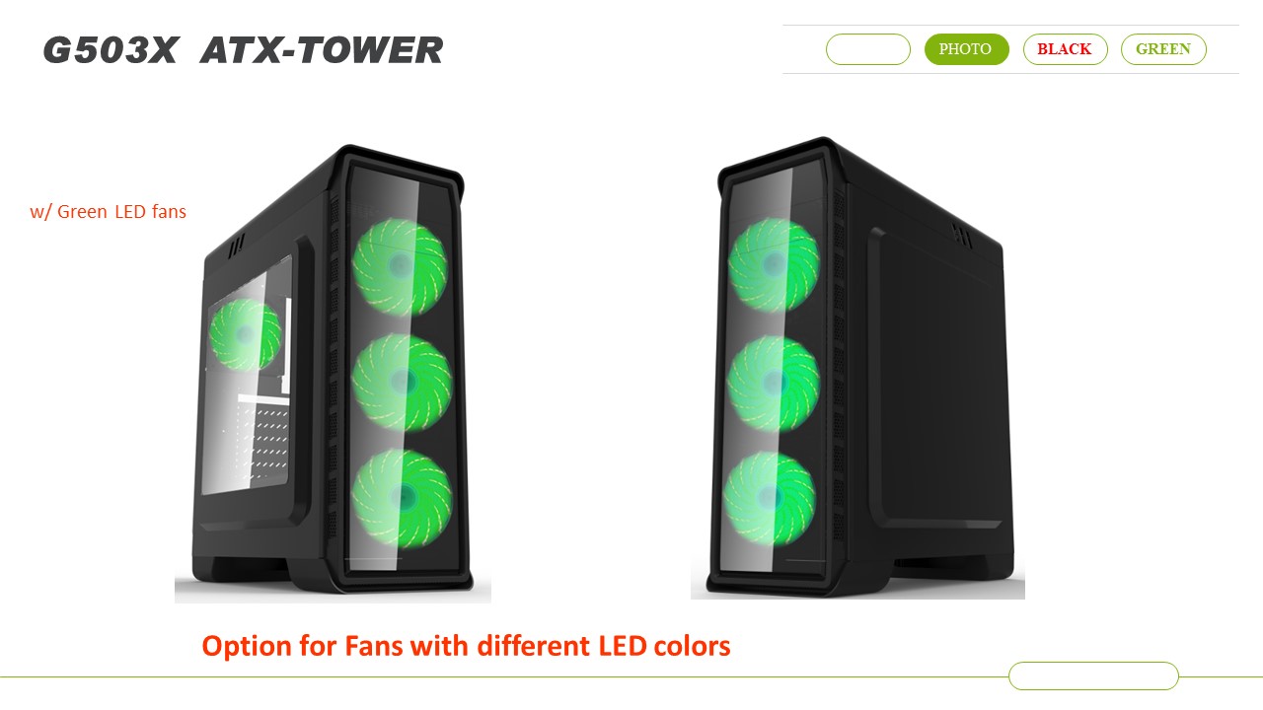
Task: Click bottom green fan on right case
Action: click(x=770, y=499)
